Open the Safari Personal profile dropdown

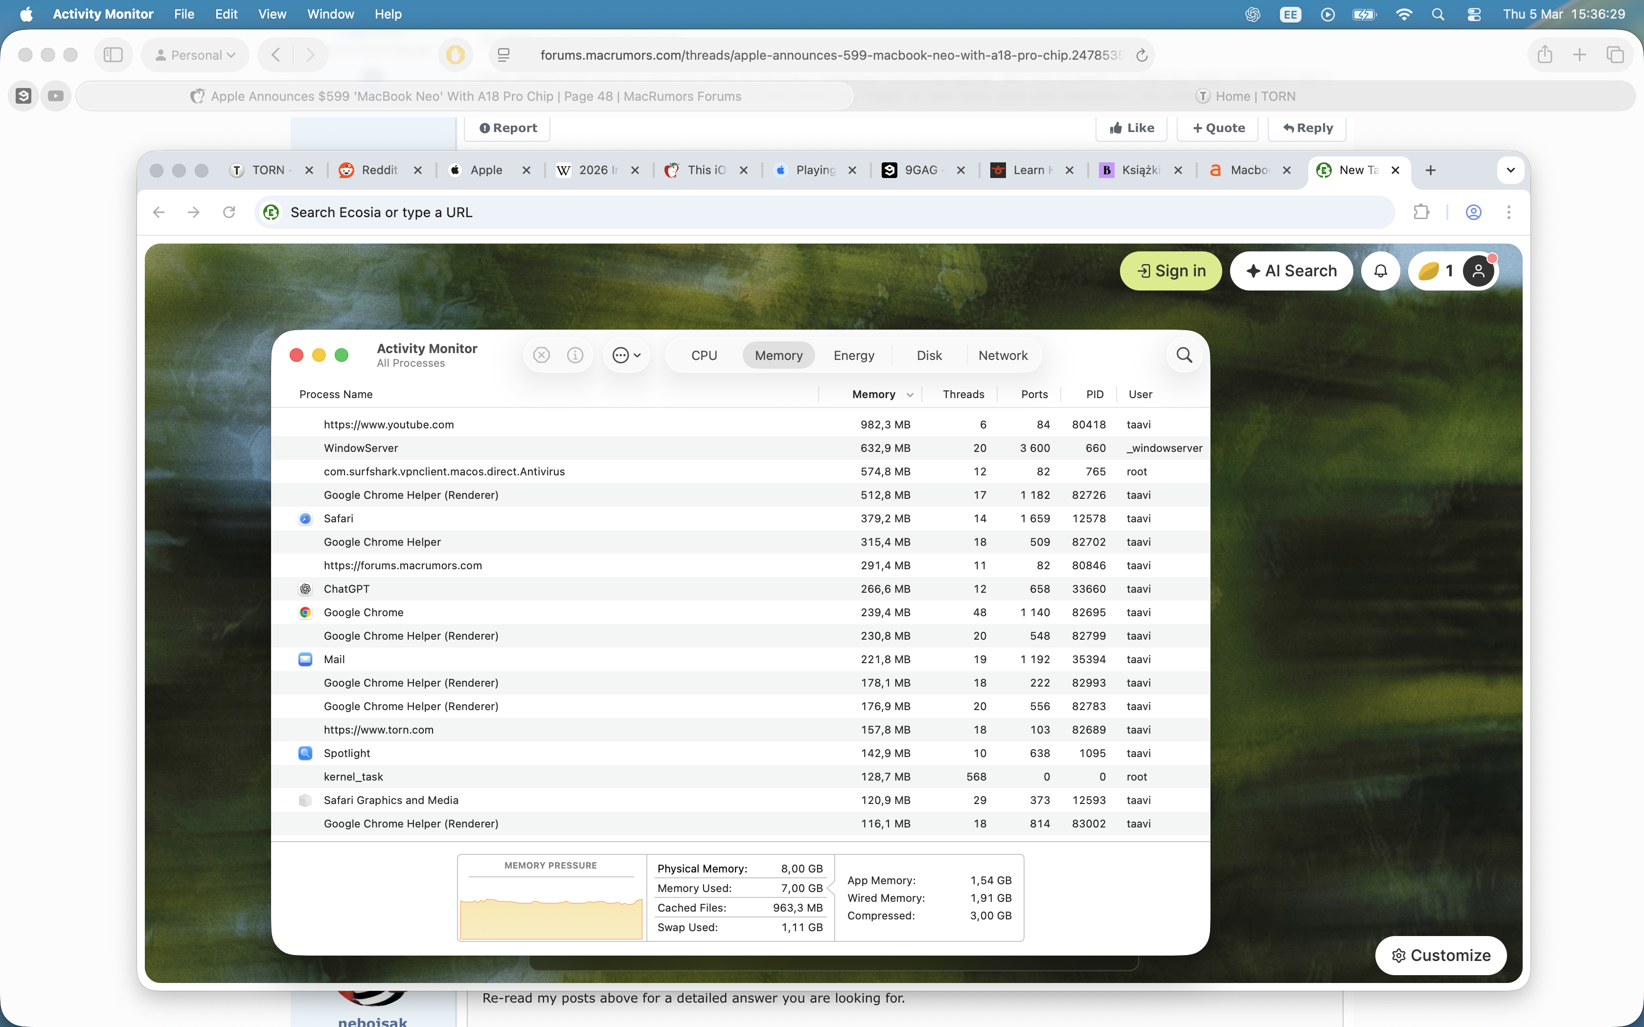(x=196, y=55)
